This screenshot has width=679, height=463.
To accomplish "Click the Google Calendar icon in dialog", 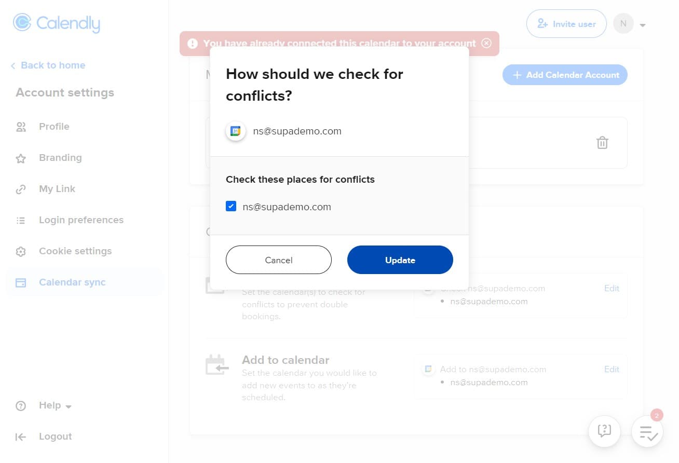I will coord(236,131).
